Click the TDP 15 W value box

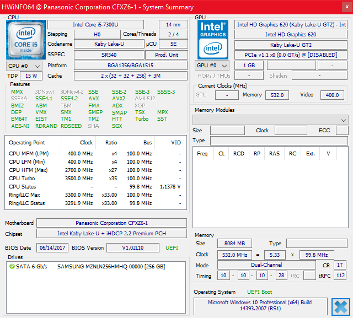(31, 76)
